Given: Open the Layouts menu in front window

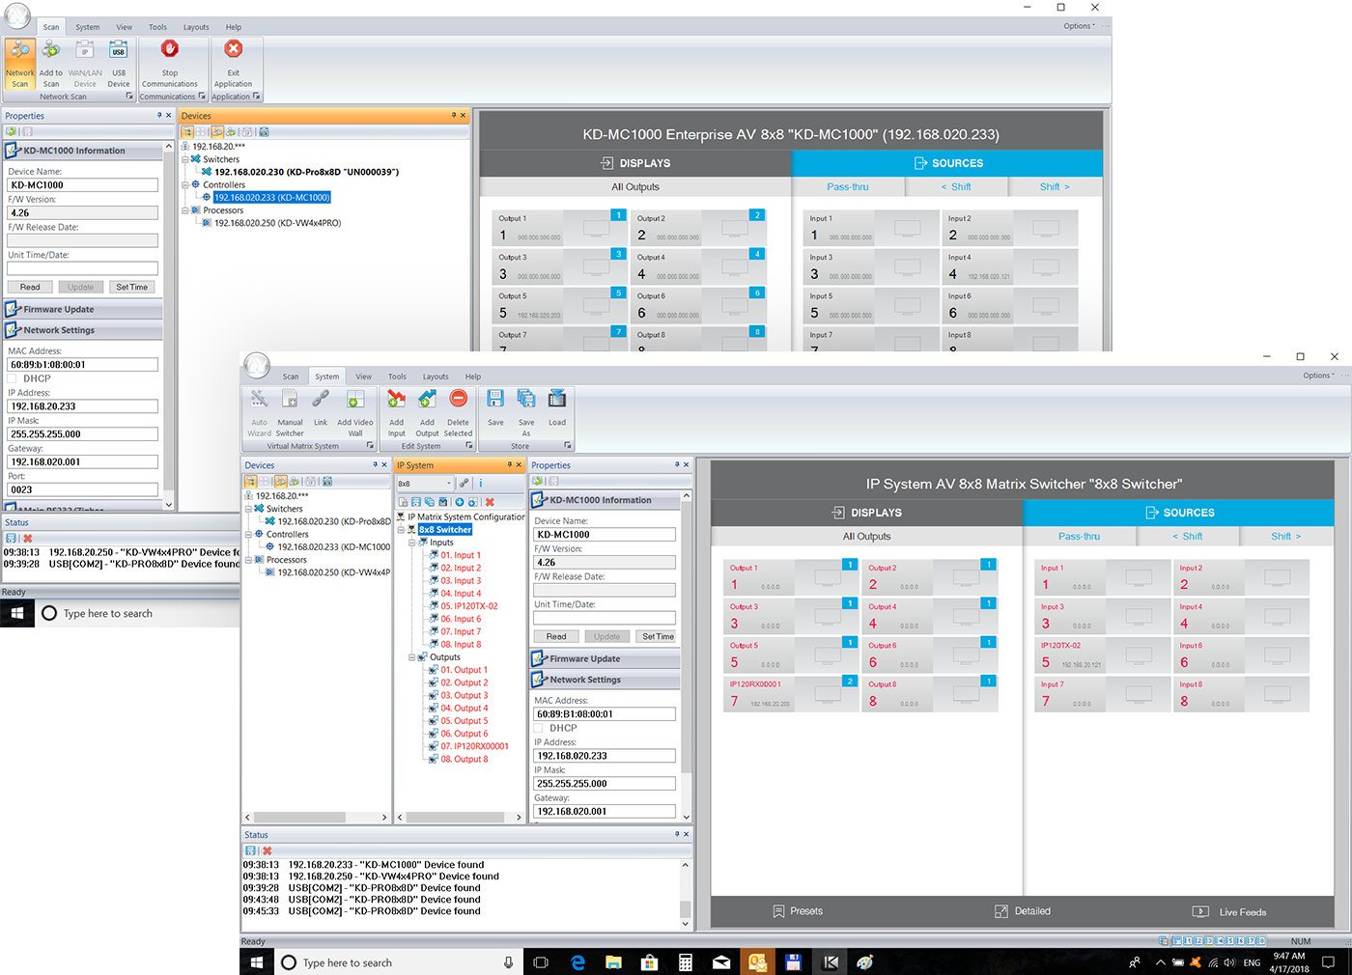Looking at the screenshot, I should 435,377.
